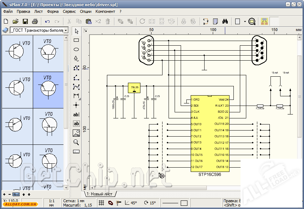
Task: Toggle the 45° angle snap
Action: point(131,203)
